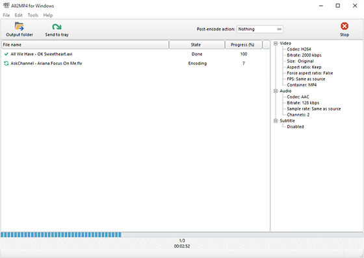Open the Output folder icon
Image resolution: width=364 pixels, height=258 pixels.
[19, 27]
